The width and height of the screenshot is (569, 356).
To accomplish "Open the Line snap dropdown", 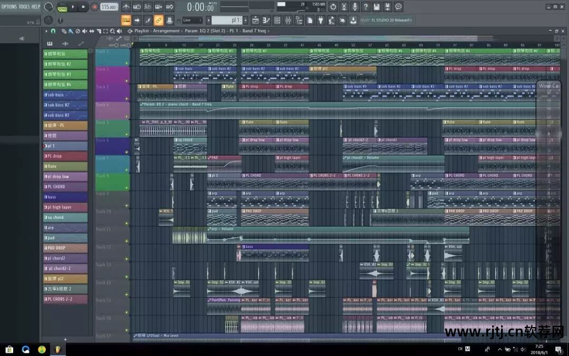I will tap(192, 21).
